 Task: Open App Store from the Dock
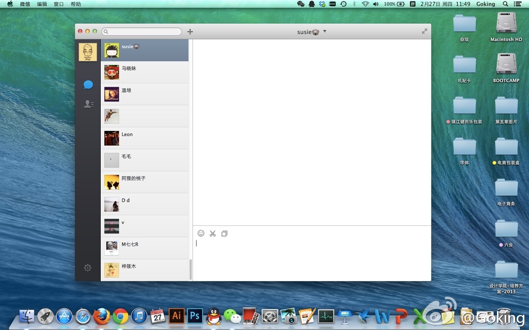point(64,316)
